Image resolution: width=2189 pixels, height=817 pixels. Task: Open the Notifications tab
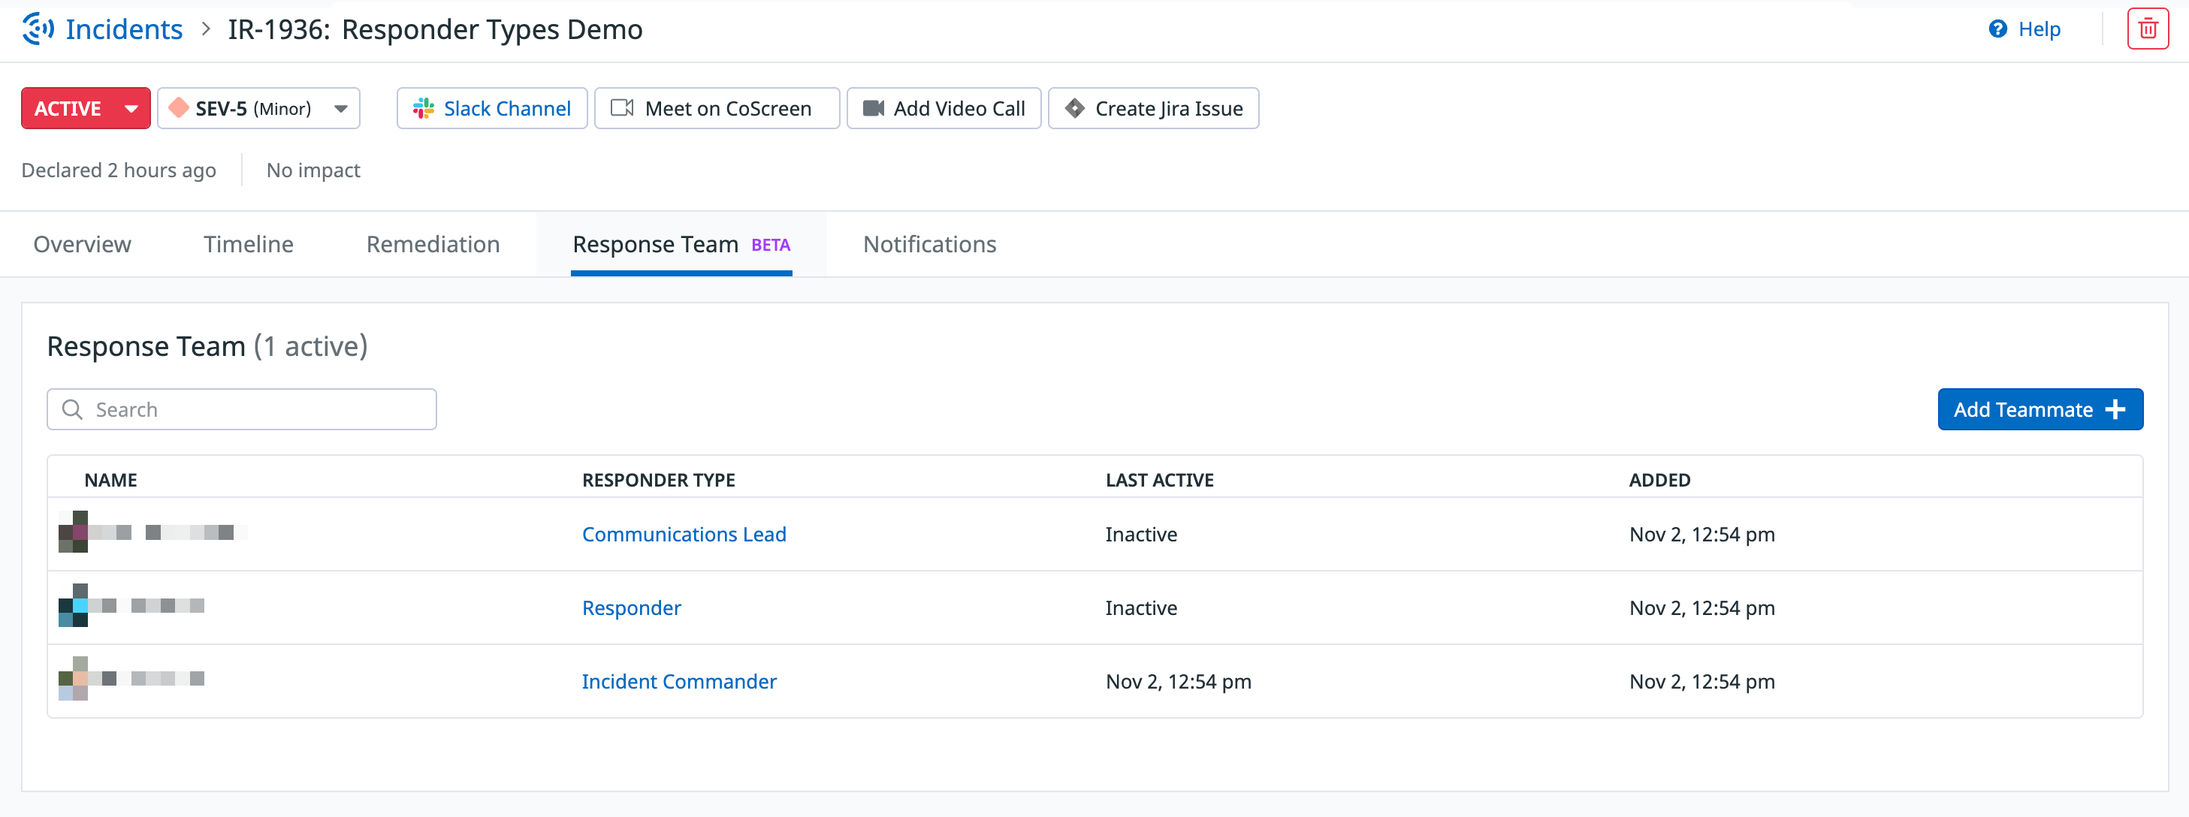[x=928, y=245]
